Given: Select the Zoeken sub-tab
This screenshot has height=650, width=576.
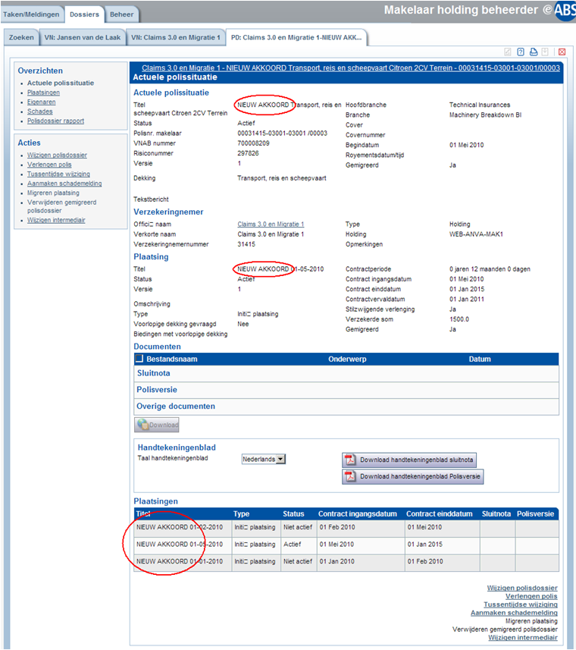Looking at the screenshot, I should click(x=21, y=37).
